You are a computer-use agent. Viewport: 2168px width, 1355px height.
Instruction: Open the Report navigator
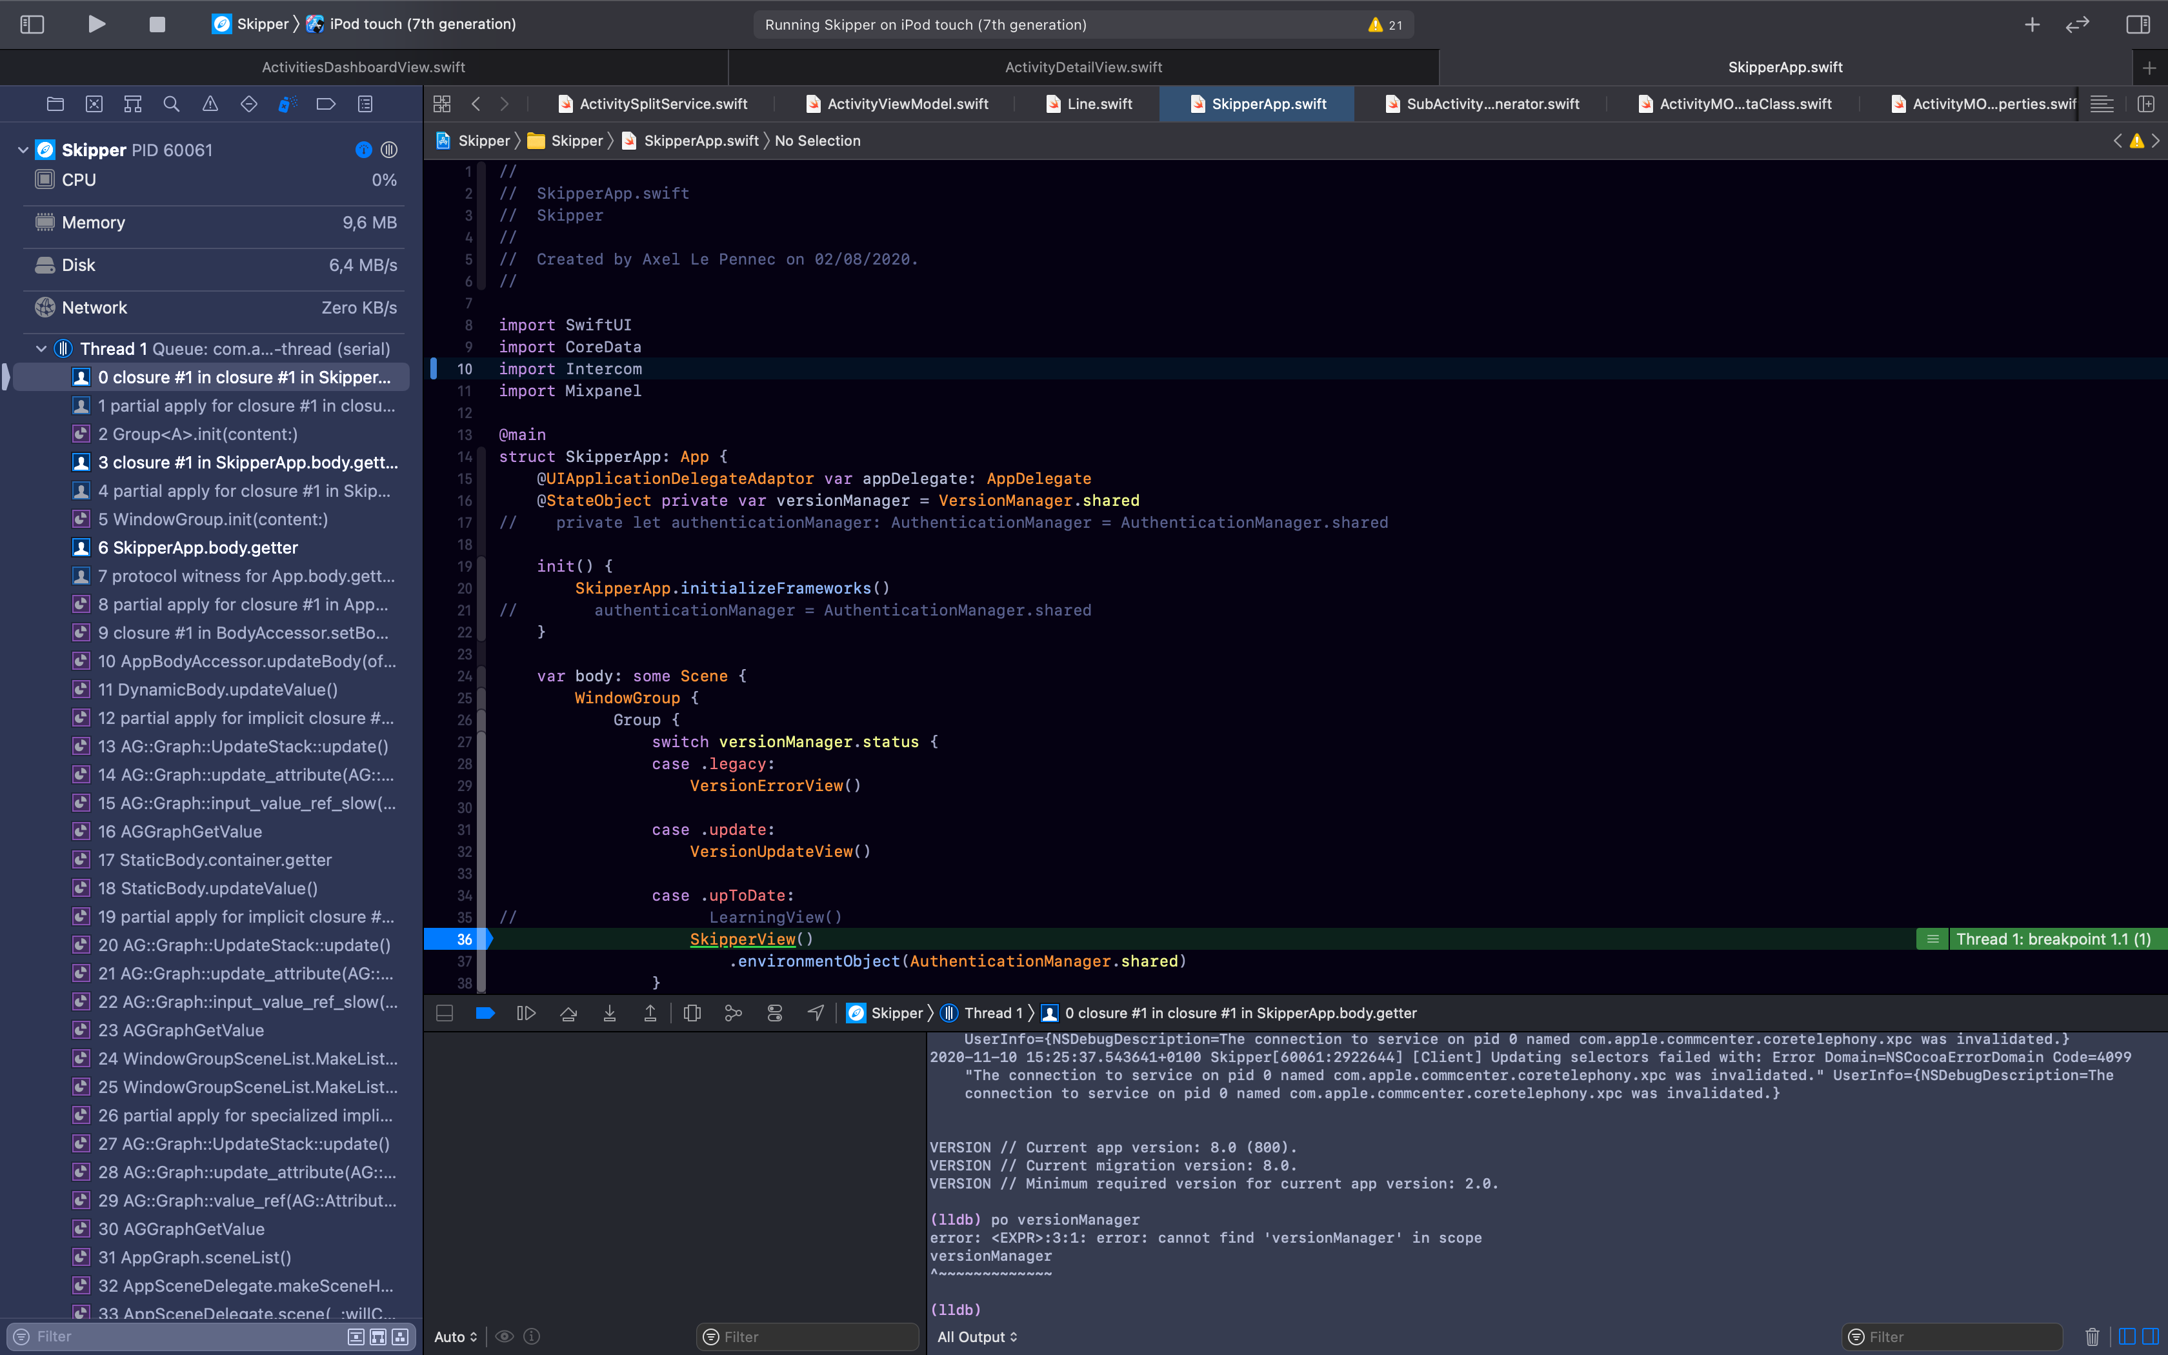pyautogui.click(x=365, y=104)
